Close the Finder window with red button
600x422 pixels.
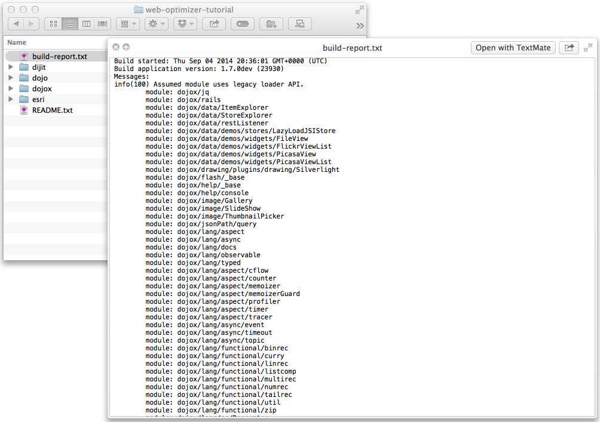tap(11, 10)
